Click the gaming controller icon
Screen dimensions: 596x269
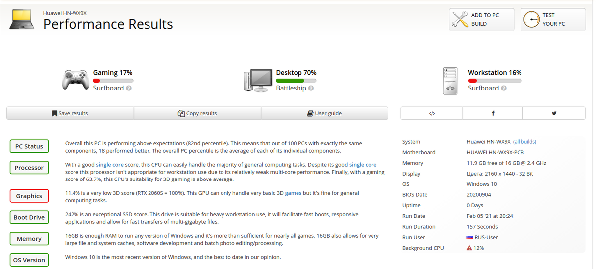coord(75,80)
